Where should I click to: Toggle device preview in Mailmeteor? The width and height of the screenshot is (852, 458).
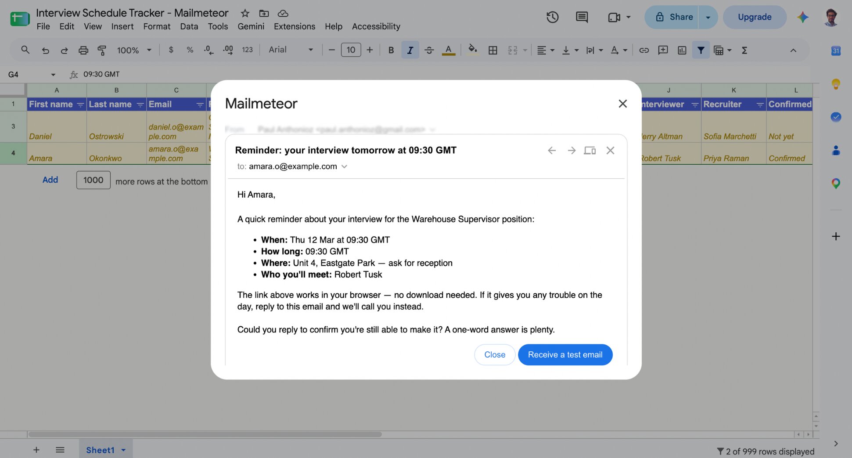coord(590,151)
